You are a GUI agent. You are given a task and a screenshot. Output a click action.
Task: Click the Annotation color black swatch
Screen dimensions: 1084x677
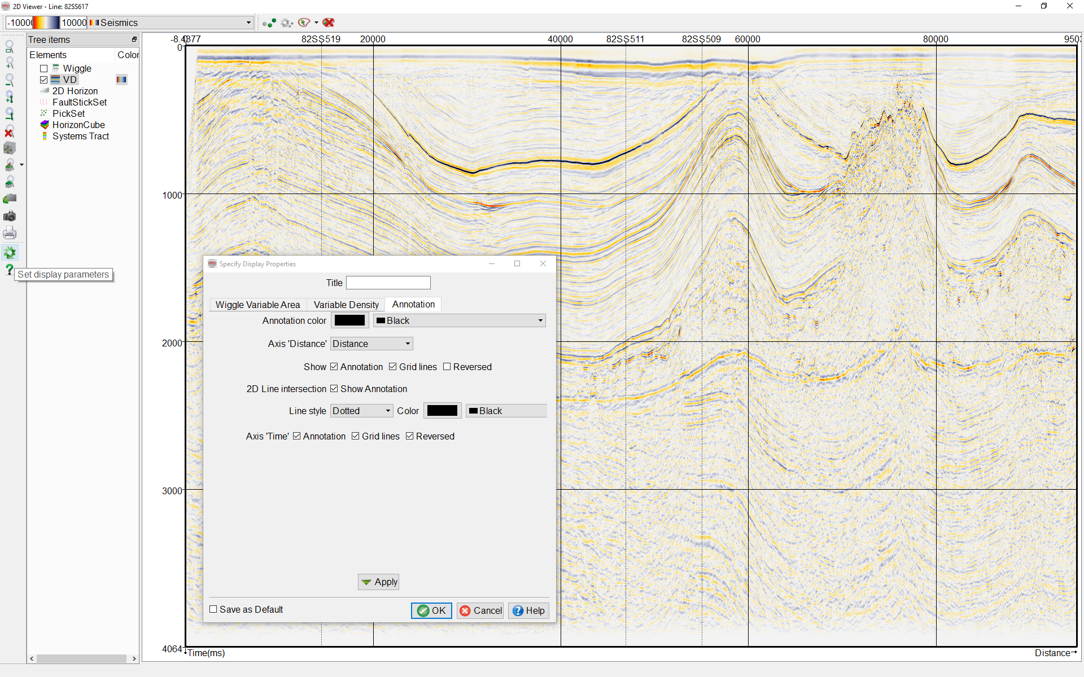[x=350, y=320]
